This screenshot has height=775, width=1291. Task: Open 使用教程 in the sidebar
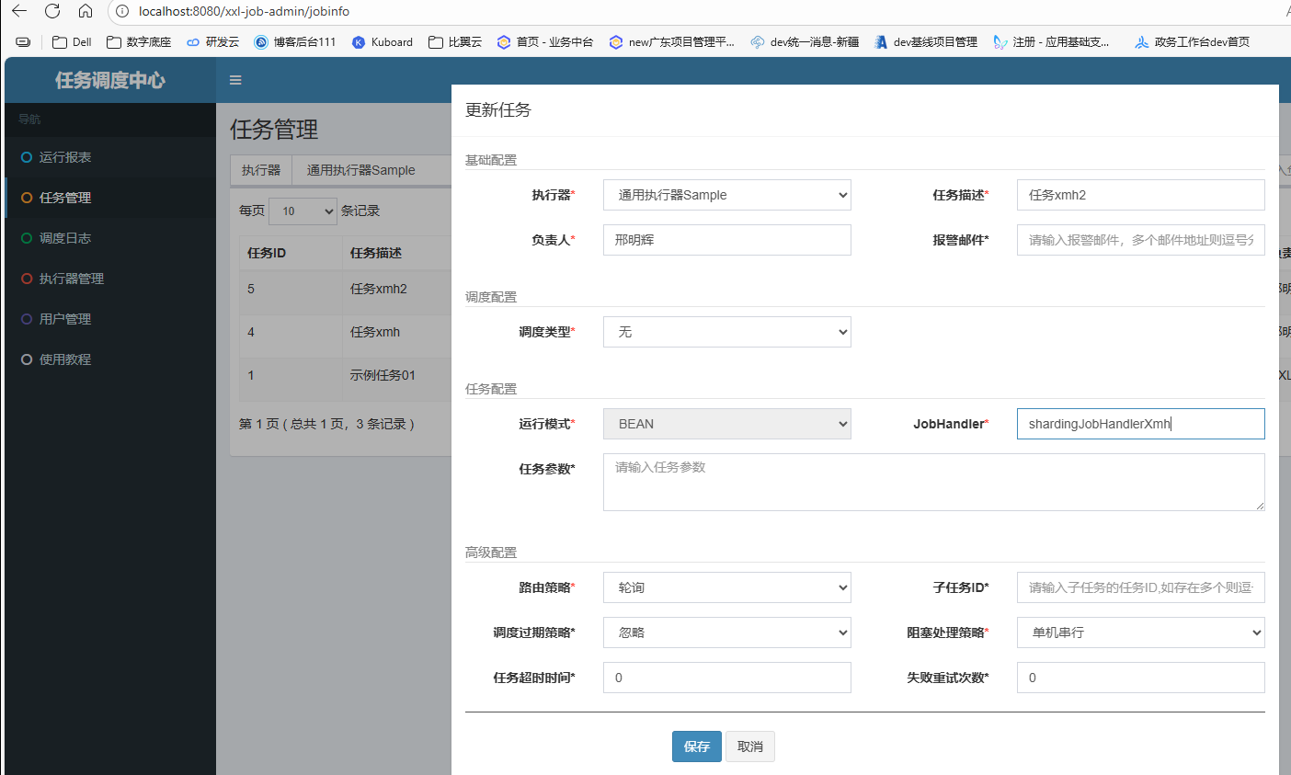pyautogui.click(x=110, y=359)
